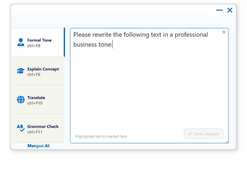Focus the prompt text area

(x=149, y=86)
